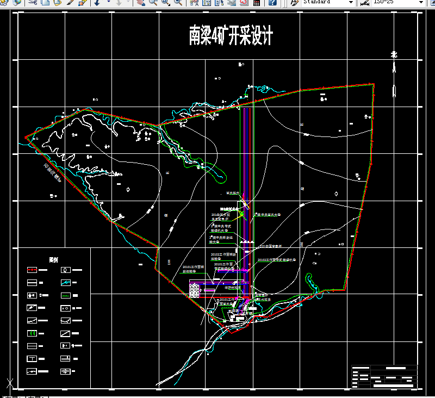Select the Cut to Clipboard scissors tool
435x398 pixels.
coord(31,3)
